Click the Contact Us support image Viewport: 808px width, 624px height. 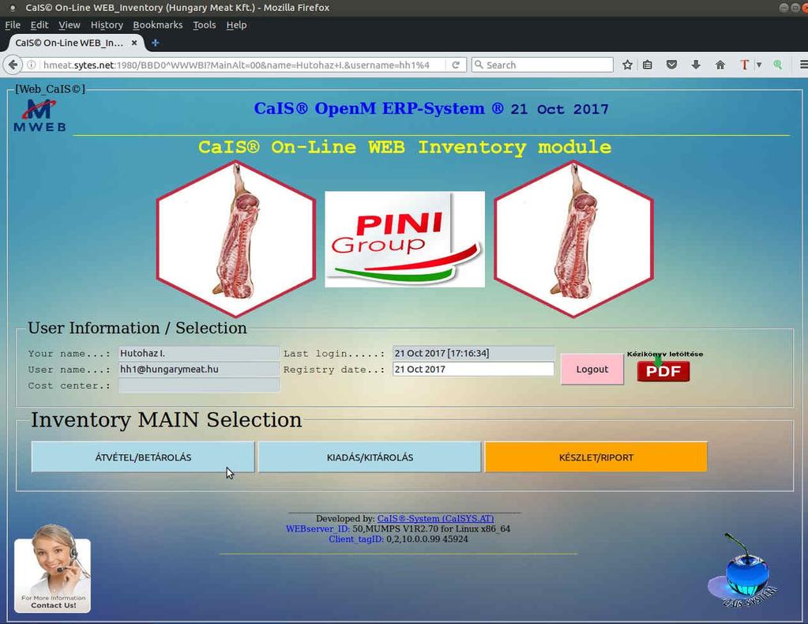[53, 569]
